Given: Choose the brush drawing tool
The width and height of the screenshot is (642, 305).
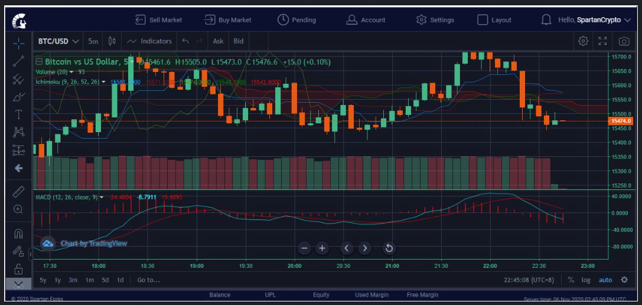Looking at the screenshot, I should (x=18, y=97).
